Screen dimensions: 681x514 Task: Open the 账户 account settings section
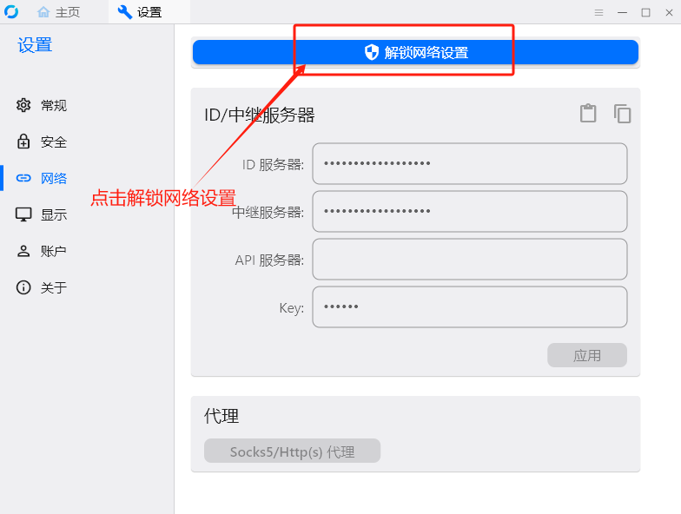(x=42, y=252)
